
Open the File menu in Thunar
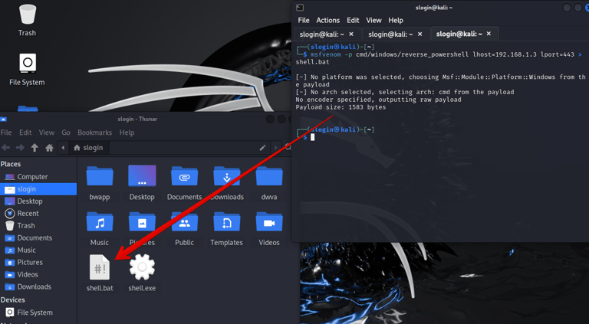coord(6,133)
